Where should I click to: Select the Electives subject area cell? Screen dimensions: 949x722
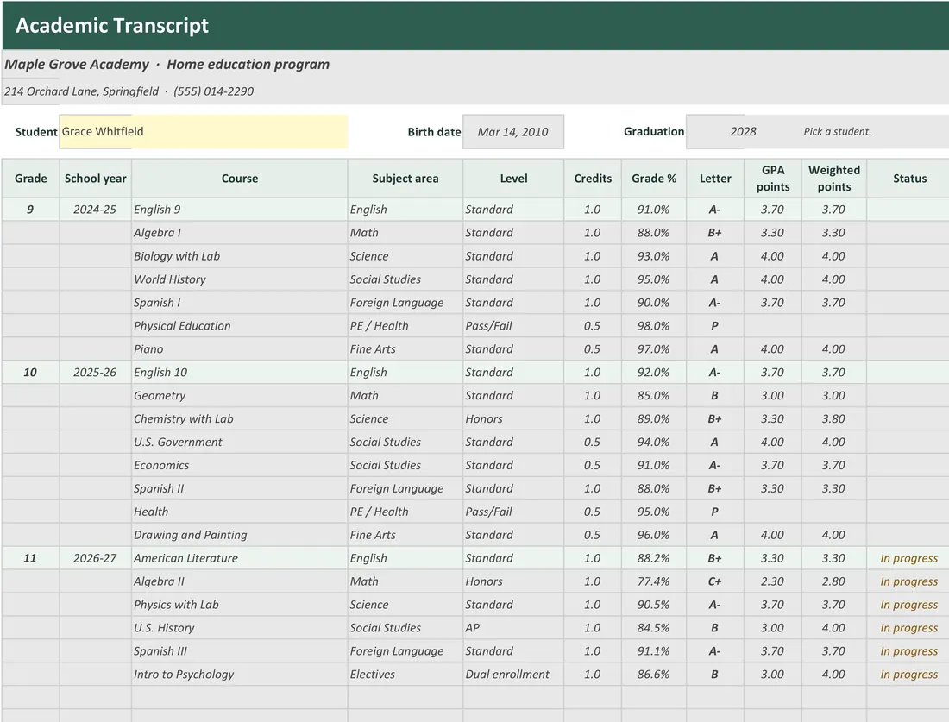[x=405, y=675]
